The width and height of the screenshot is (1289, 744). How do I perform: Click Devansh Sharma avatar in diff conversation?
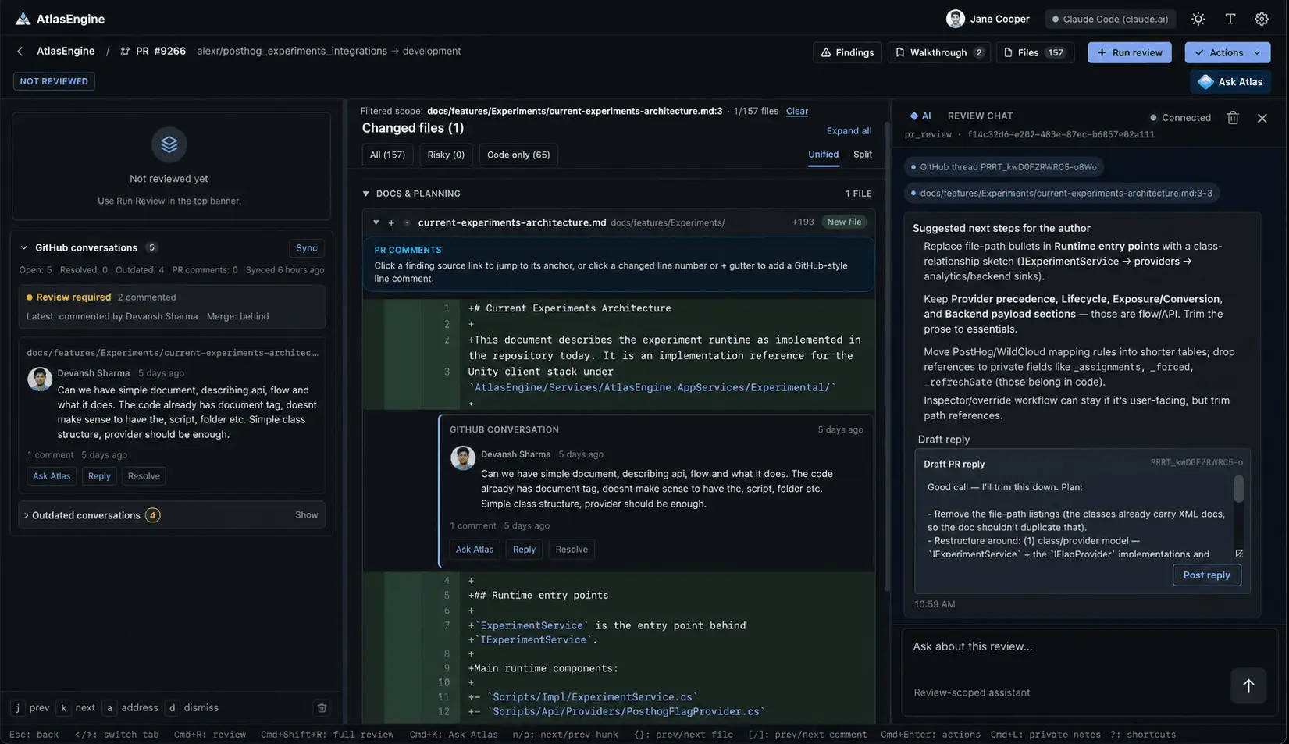[463, 458]
